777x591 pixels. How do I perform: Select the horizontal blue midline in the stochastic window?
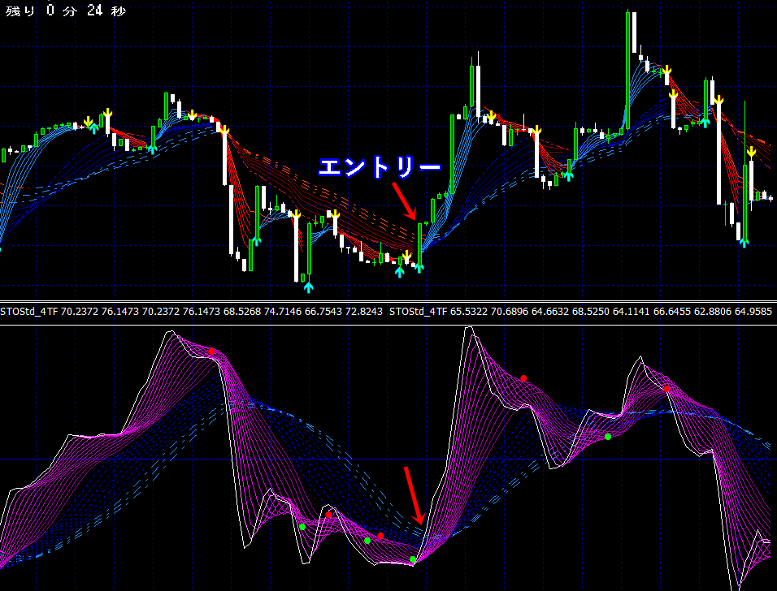pos(388,459)
